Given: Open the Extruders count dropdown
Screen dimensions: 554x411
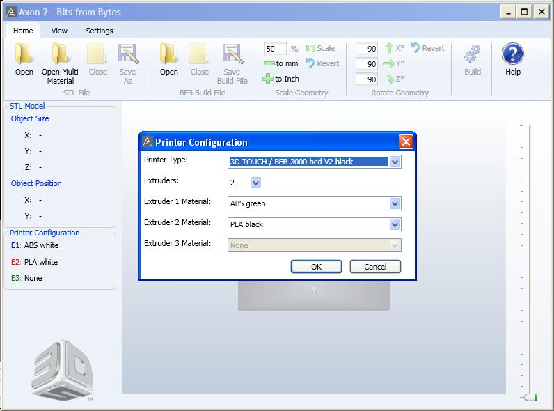Looking at the screenshot, I should tap(256, 183).
